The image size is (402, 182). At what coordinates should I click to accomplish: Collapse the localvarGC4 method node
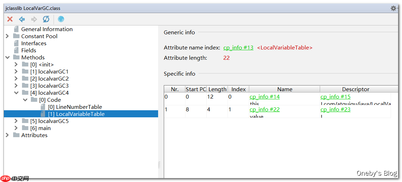point(16,93)
